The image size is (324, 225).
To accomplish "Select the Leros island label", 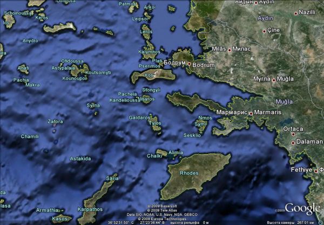I will 146,32.
